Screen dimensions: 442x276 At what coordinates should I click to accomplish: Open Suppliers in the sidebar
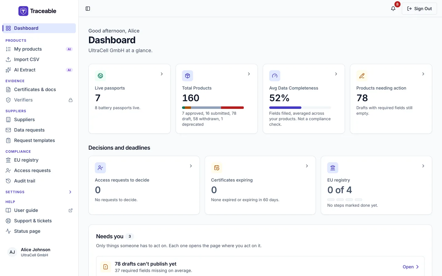tap(39, 120)
